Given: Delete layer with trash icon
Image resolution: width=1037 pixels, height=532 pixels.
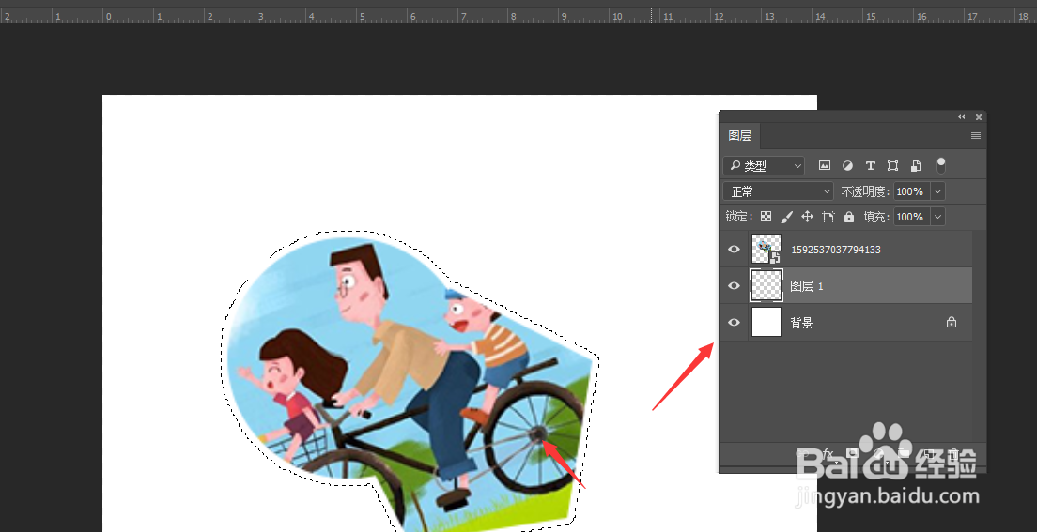Looking at the screenshot, I should pos(953,453).
